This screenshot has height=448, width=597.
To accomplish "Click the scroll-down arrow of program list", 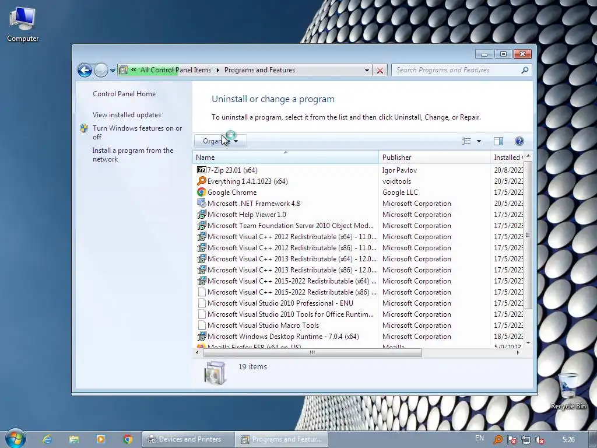I will (528, 343).
